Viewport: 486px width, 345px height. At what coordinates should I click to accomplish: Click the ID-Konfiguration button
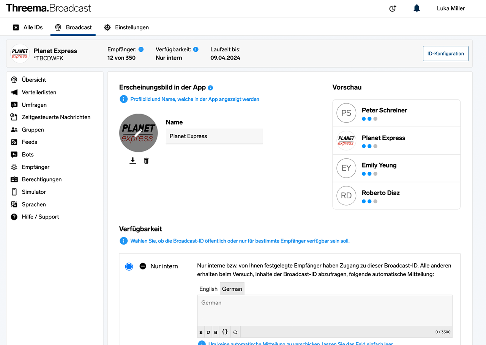tap(446, 54)
